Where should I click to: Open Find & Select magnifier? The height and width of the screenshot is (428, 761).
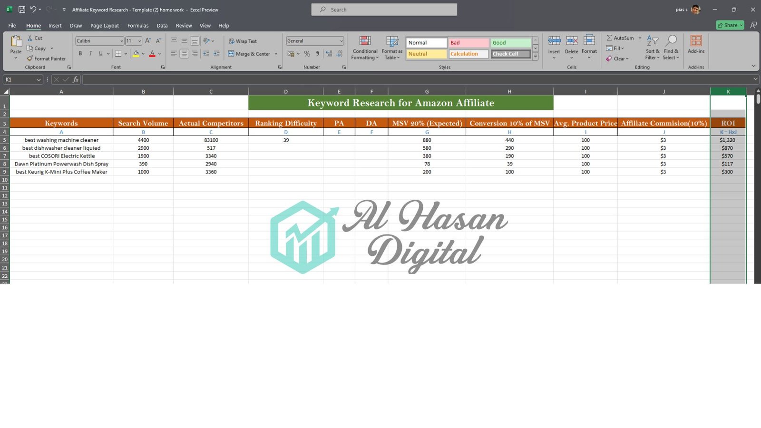click(x=671, y=48)
